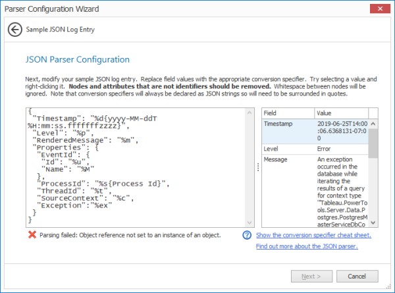
Task: Click the timestamp value 2019-06-25T14:00
Action: tap(342, 124)
